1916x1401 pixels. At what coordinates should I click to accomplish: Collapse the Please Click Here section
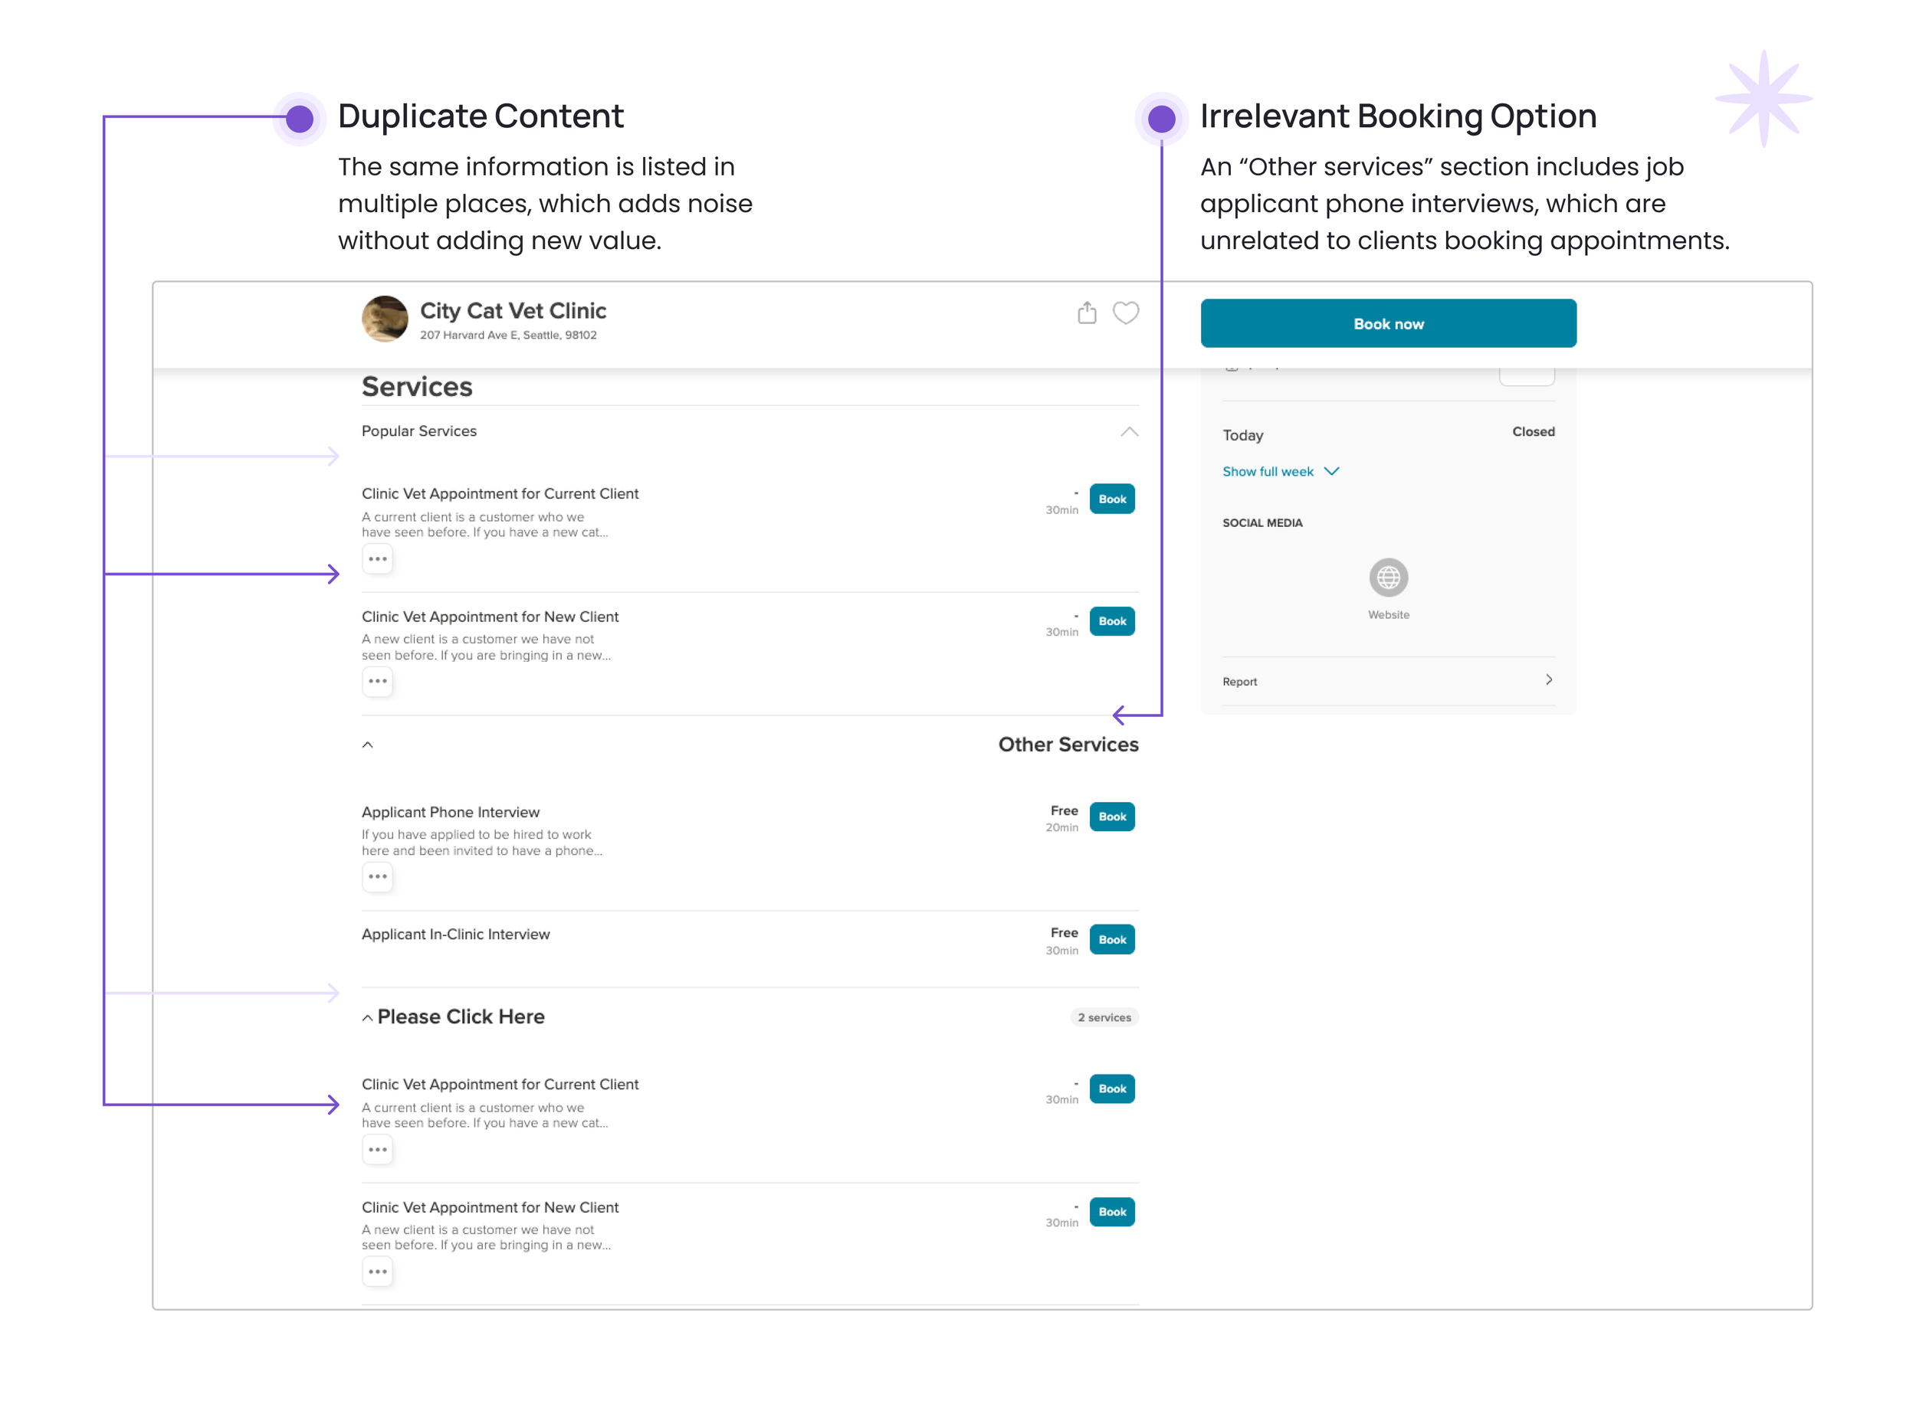coord(367,1018)
